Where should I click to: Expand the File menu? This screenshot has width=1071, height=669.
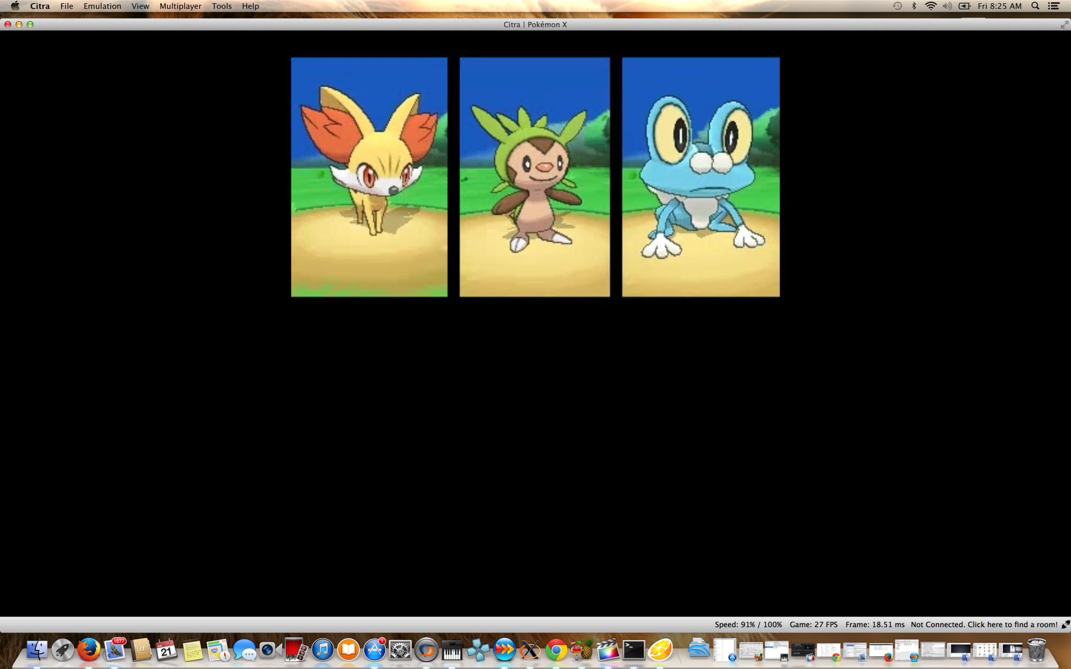point(66,6)
